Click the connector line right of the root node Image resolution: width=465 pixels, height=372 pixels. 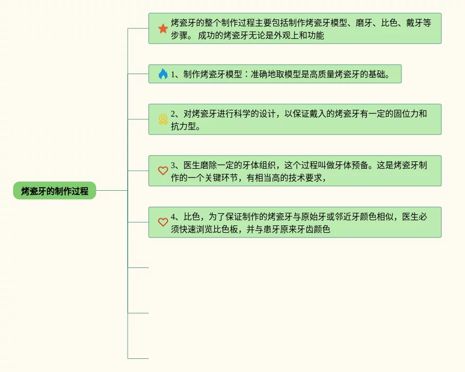(x=111, y=190)
